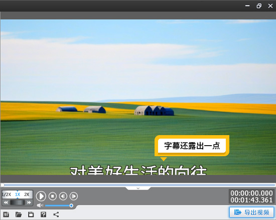Viewport: 276px width, 220px height.
Task: Step forward one frame
Action: coord(74,196)
